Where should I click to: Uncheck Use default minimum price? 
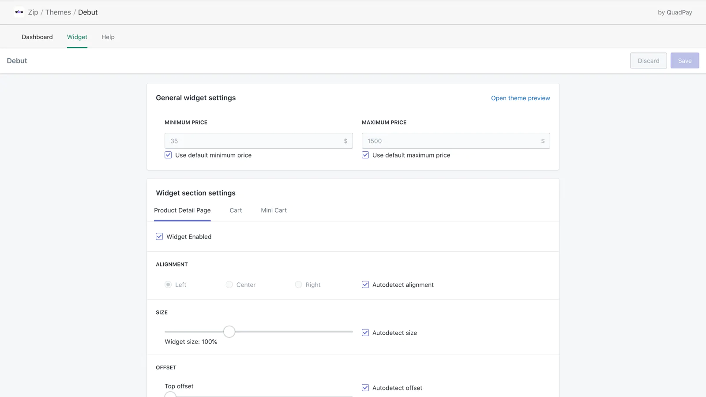click(x=168, y=155)
